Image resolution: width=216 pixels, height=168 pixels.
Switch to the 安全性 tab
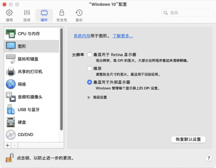[x=62, y=15]
